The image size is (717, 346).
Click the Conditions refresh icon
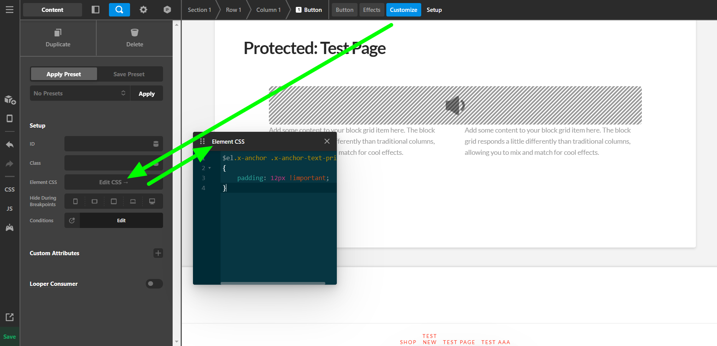click(72, 220)
